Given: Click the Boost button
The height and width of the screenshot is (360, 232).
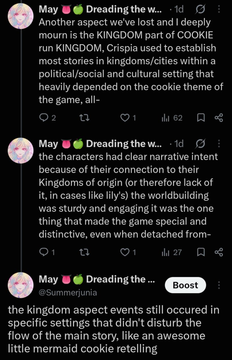Looking at the screenshot, I should [186, 285].
